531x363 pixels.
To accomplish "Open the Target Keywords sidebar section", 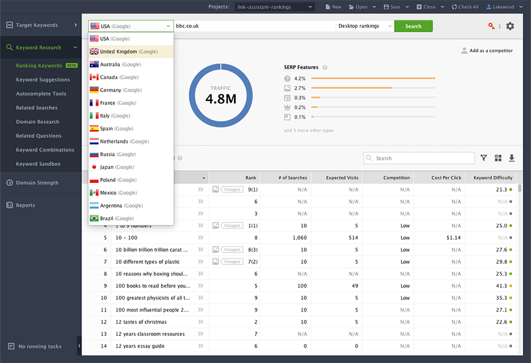I will point(37,25).
